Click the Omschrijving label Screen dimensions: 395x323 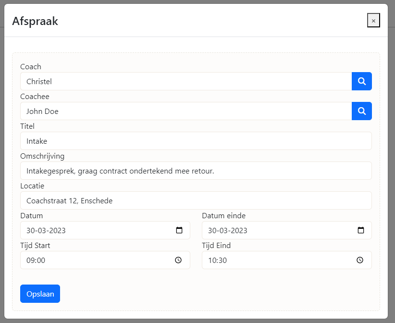click(x=42, y=156)
